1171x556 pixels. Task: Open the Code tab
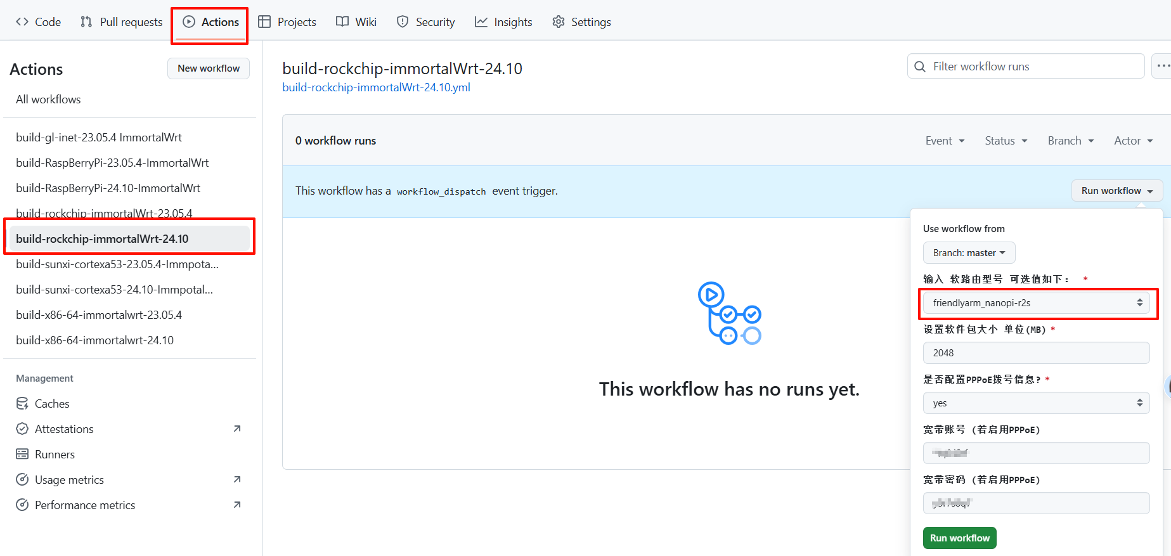[x=39, y=22]
